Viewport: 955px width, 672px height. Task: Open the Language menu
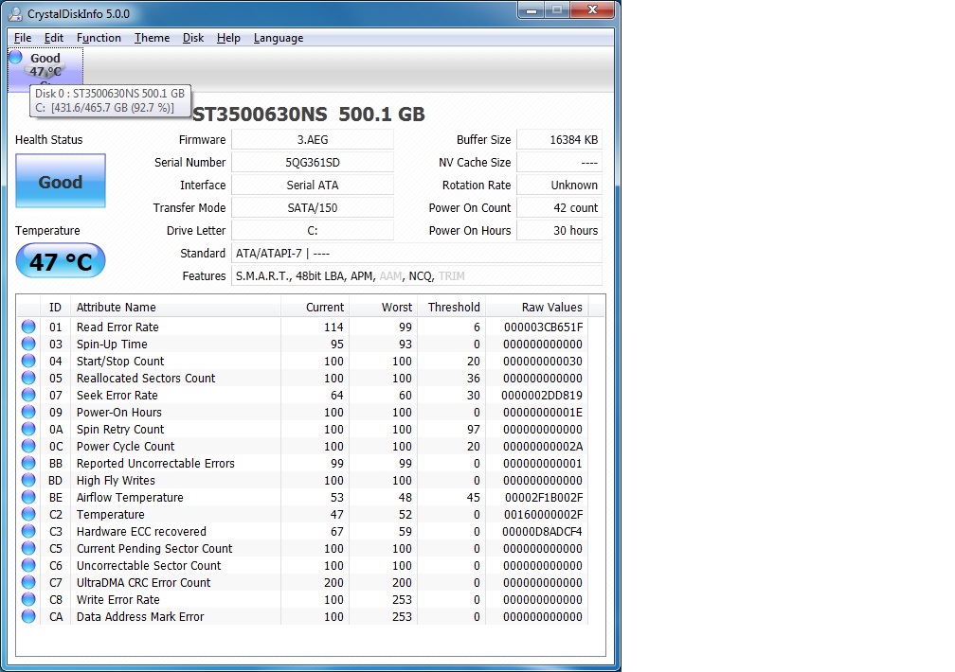coord(279,38)
